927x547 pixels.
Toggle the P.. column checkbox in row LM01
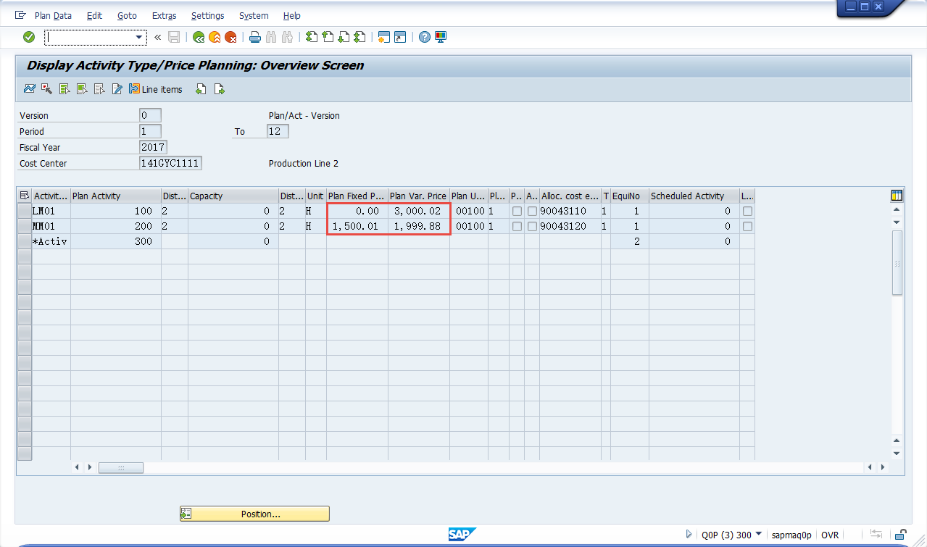coord(517,211)
